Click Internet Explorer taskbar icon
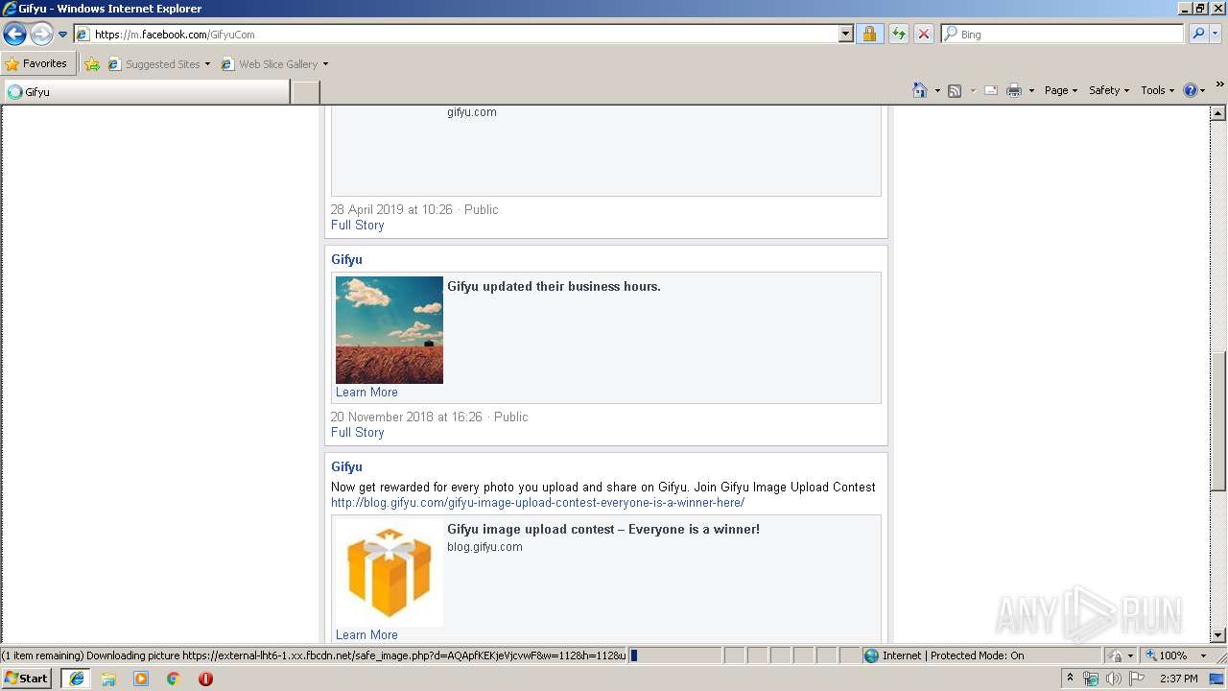1228x691 pixels. point(76,679)
